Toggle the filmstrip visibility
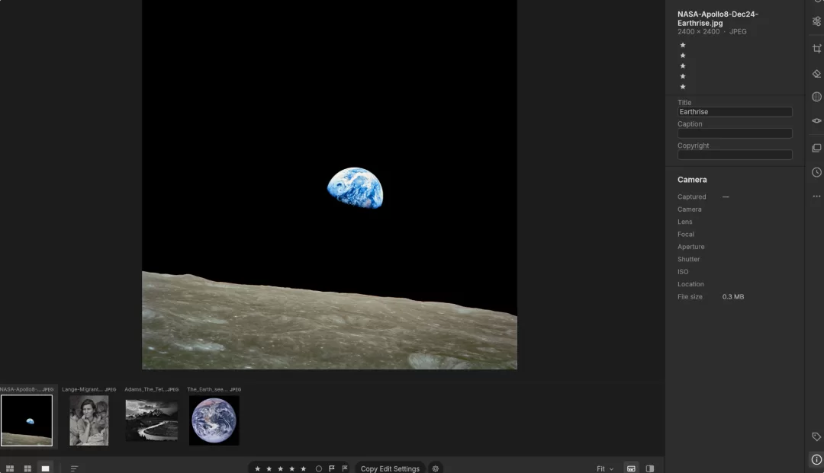824x473 pixels. [x=631, y=468]
